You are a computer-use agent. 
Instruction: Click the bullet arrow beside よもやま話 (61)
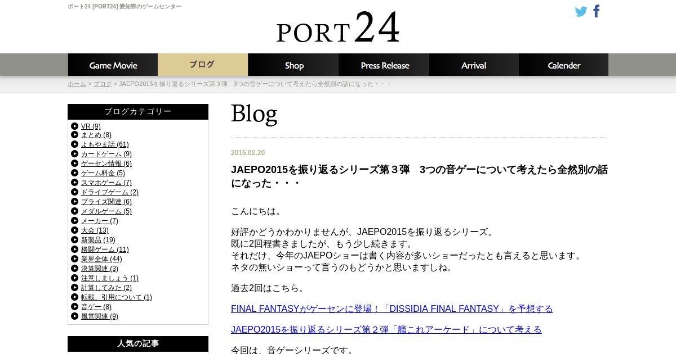[x=74, y=144]
